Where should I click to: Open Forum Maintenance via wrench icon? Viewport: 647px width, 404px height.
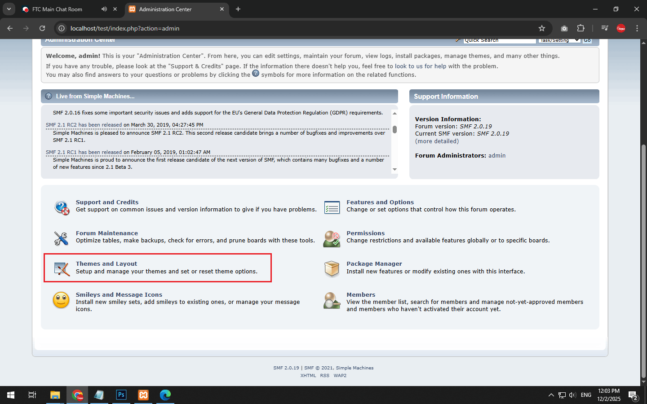pyautogui.click(x=61, y=238)
